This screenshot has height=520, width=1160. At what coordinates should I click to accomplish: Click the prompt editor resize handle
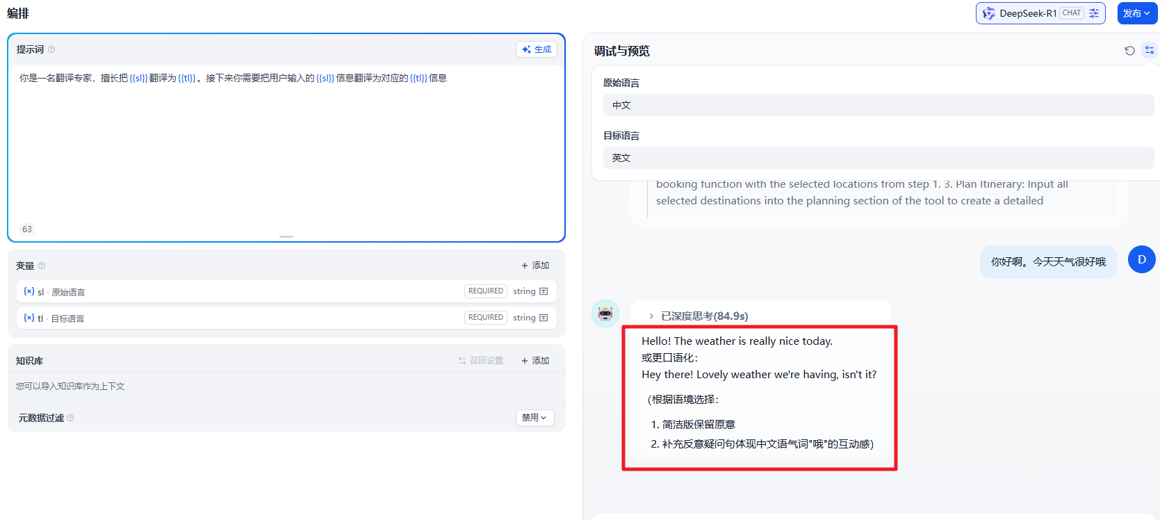pos(286,237)
